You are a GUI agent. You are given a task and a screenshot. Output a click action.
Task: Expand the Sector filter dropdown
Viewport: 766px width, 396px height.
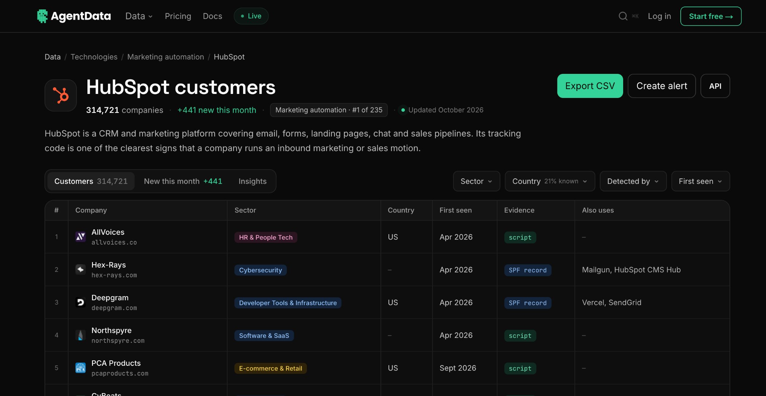pyautogui.click(x=476, y=181)
